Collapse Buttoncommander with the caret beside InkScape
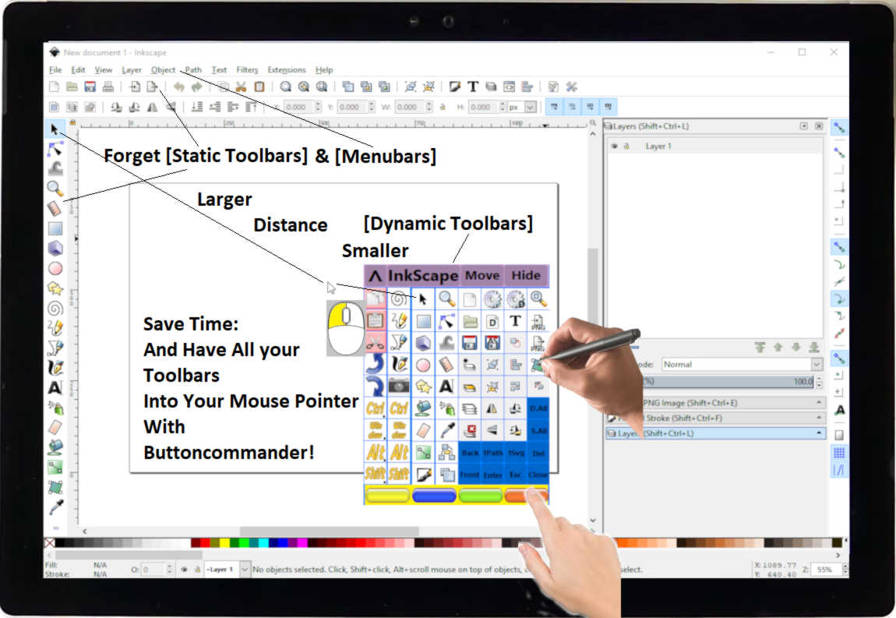The image size is (896, 618). 375,276
